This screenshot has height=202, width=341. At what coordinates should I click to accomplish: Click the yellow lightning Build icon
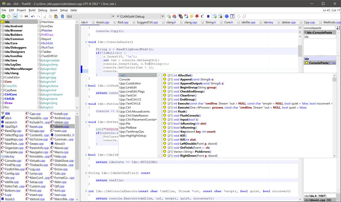pyautogui.click(x=191, y=16)
